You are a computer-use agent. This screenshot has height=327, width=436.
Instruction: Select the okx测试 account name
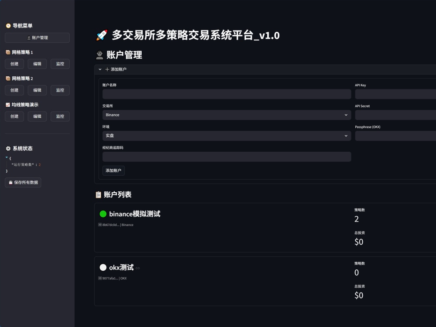121,268
